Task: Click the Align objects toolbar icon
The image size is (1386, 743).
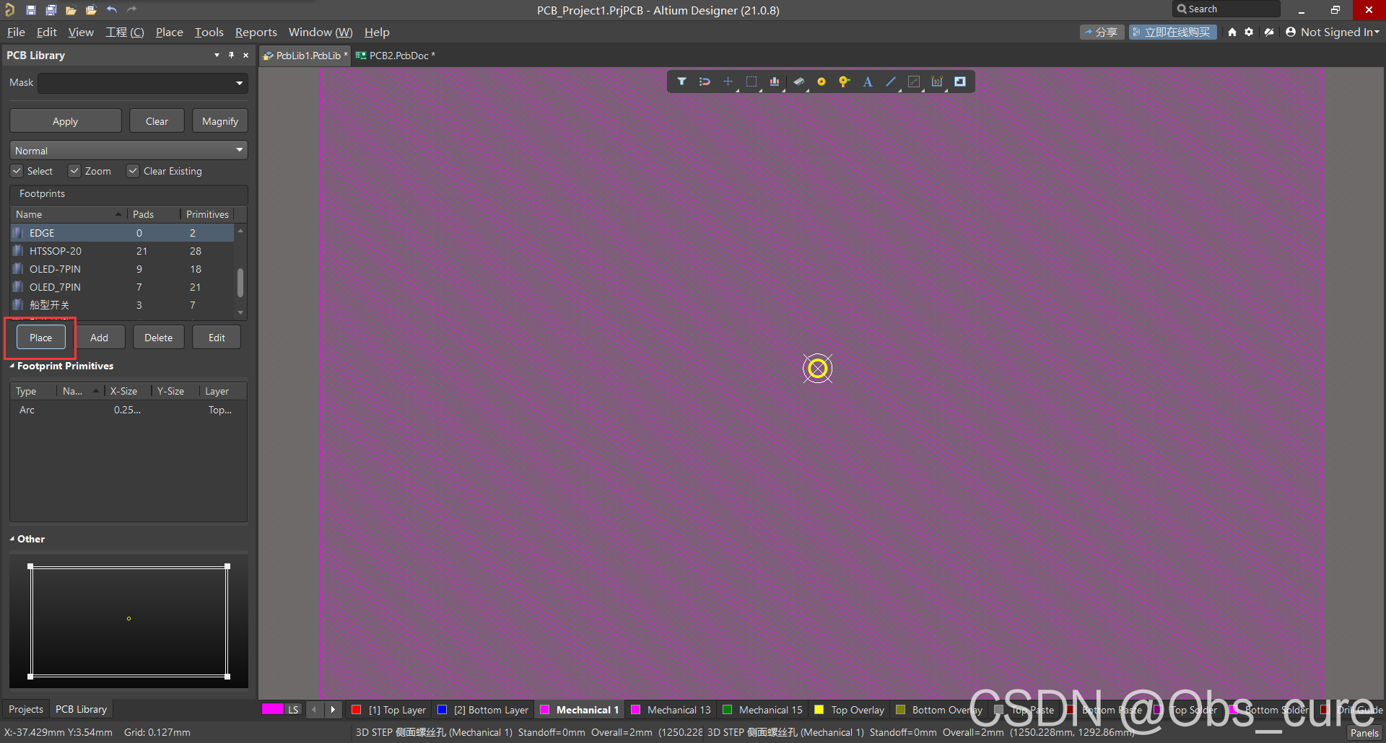Action: coord(774,82)
